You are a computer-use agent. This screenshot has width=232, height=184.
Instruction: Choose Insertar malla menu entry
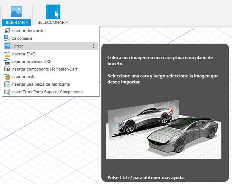click(51, 77)
